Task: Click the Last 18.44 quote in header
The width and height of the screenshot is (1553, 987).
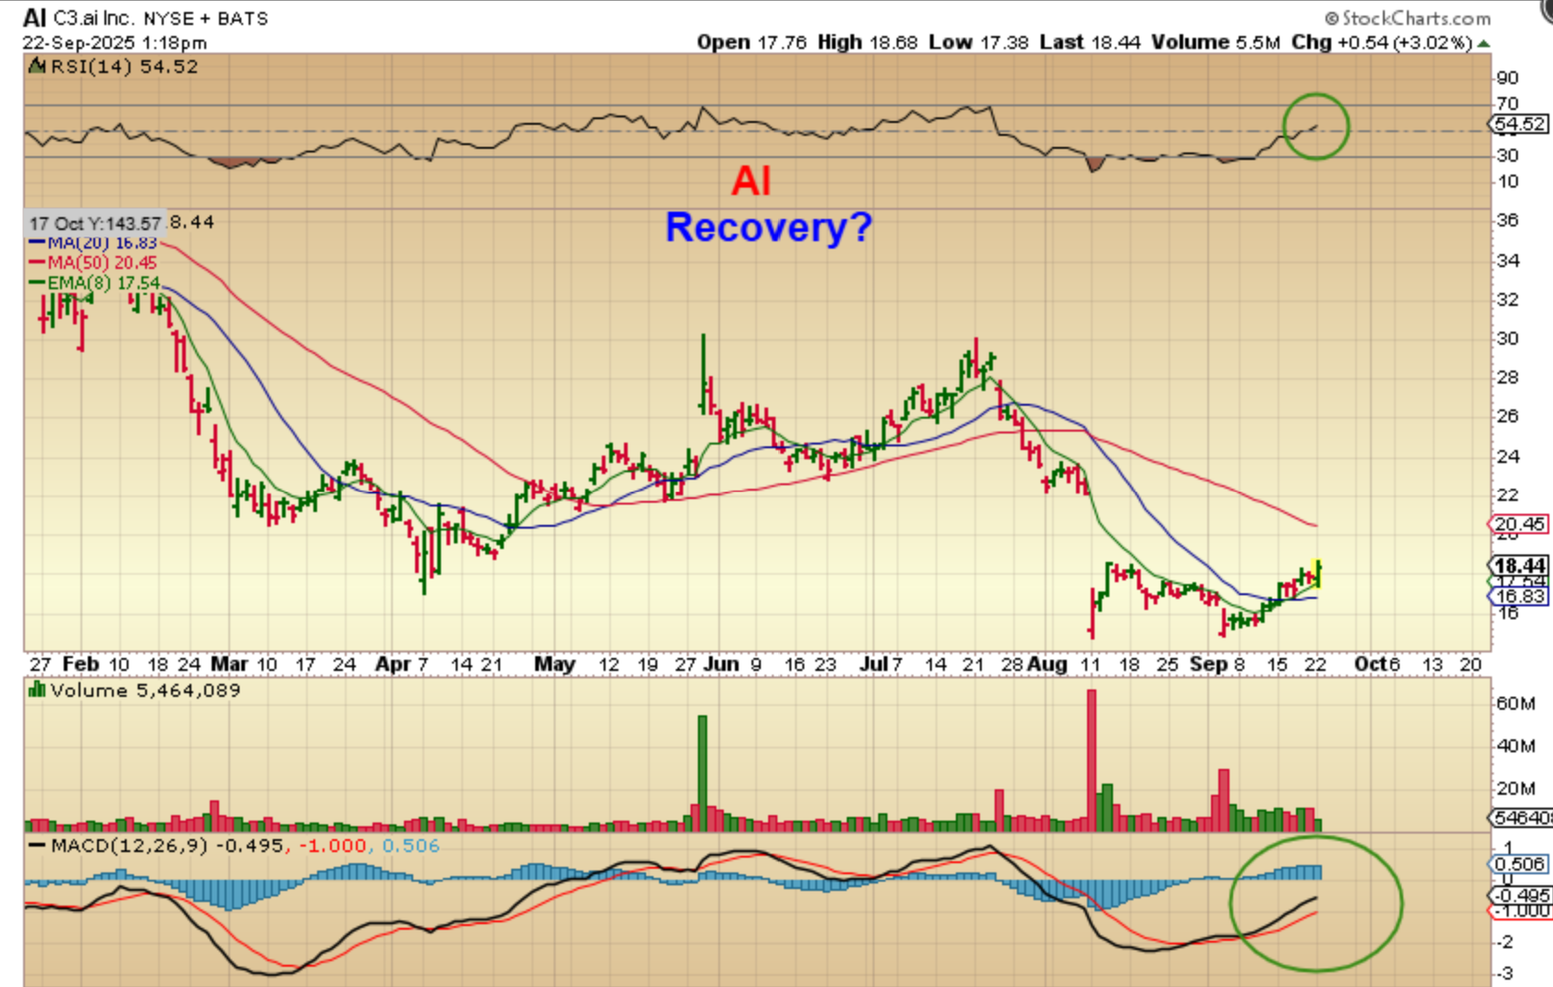Action: coord(1090,43)
